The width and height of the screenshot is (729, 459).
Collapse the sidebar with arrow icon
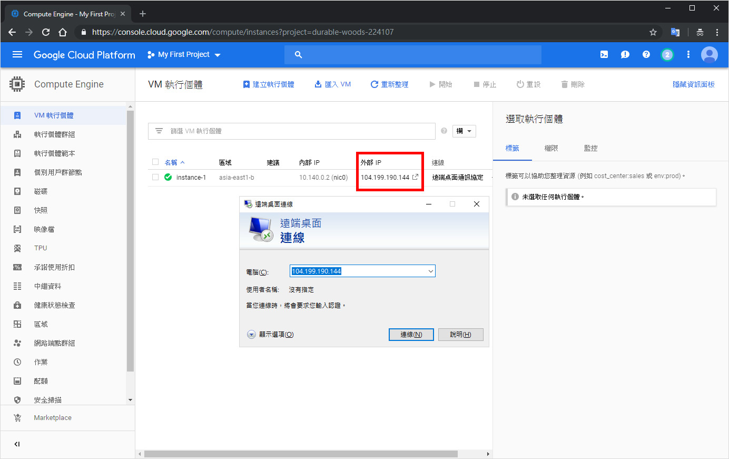pyautogui.click(x=17, y=444)
